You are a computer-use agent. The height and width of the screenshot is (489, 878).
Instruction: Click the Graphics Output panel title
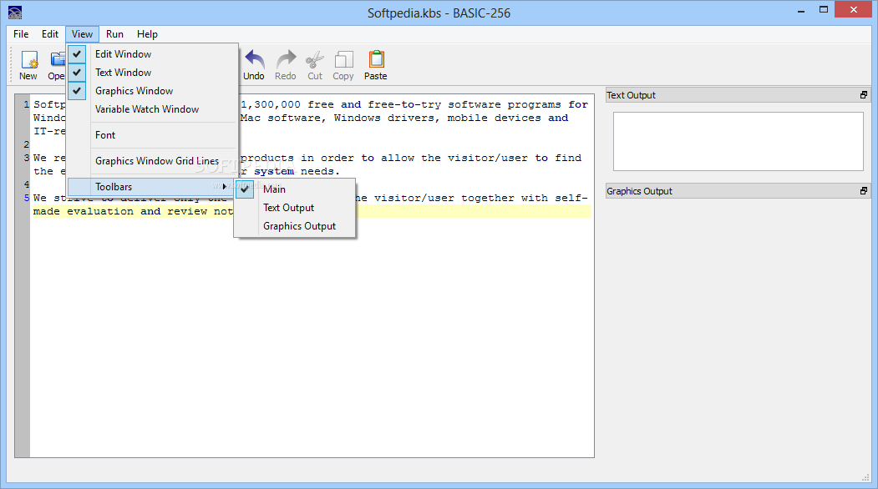pos(639,191)
